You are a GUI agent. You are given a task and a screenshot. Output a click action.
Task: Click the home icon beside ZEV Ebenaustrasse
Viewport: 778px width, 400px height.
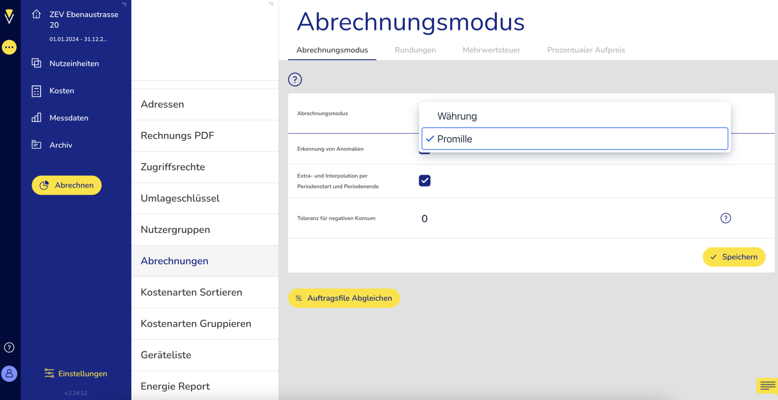coord(36,15)
